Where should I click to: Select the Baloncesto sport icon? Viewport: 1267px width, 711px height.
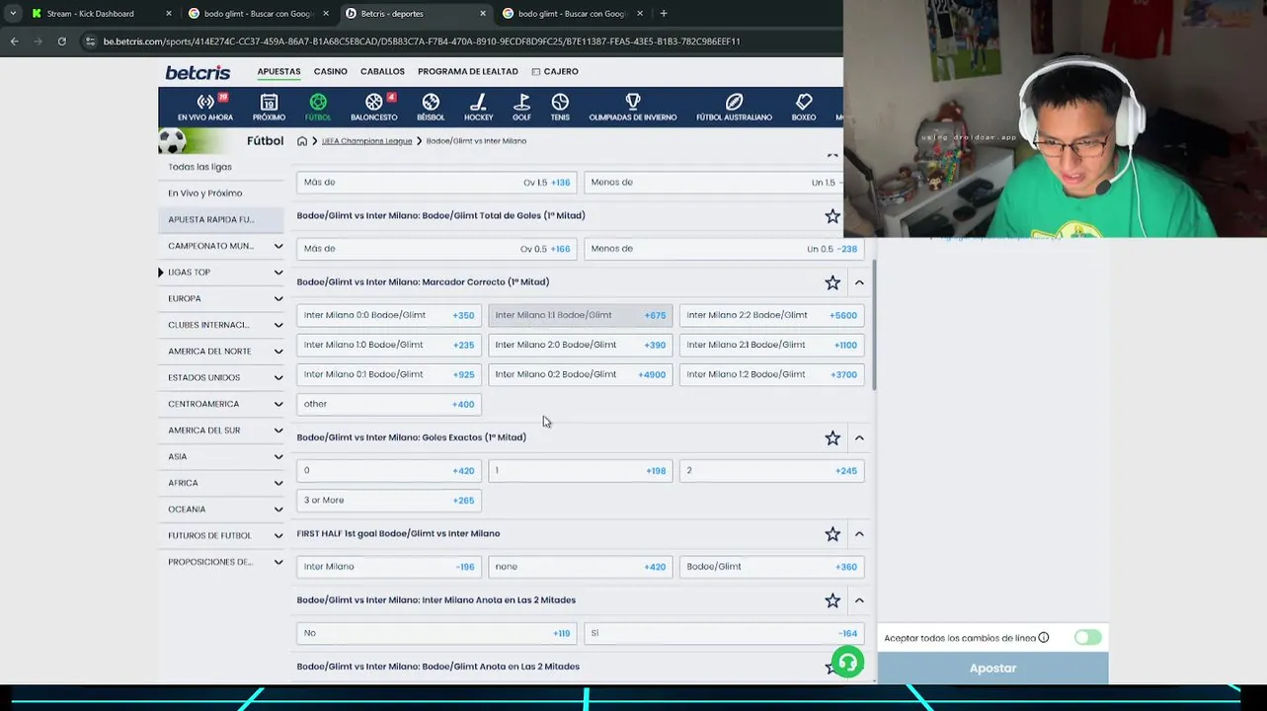click(x=374, y=108)
